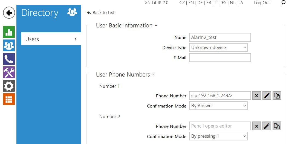Click the empty E-Mail field
Image resolution: width=289 pixels, height=144 pixels.
coord(220,58)
